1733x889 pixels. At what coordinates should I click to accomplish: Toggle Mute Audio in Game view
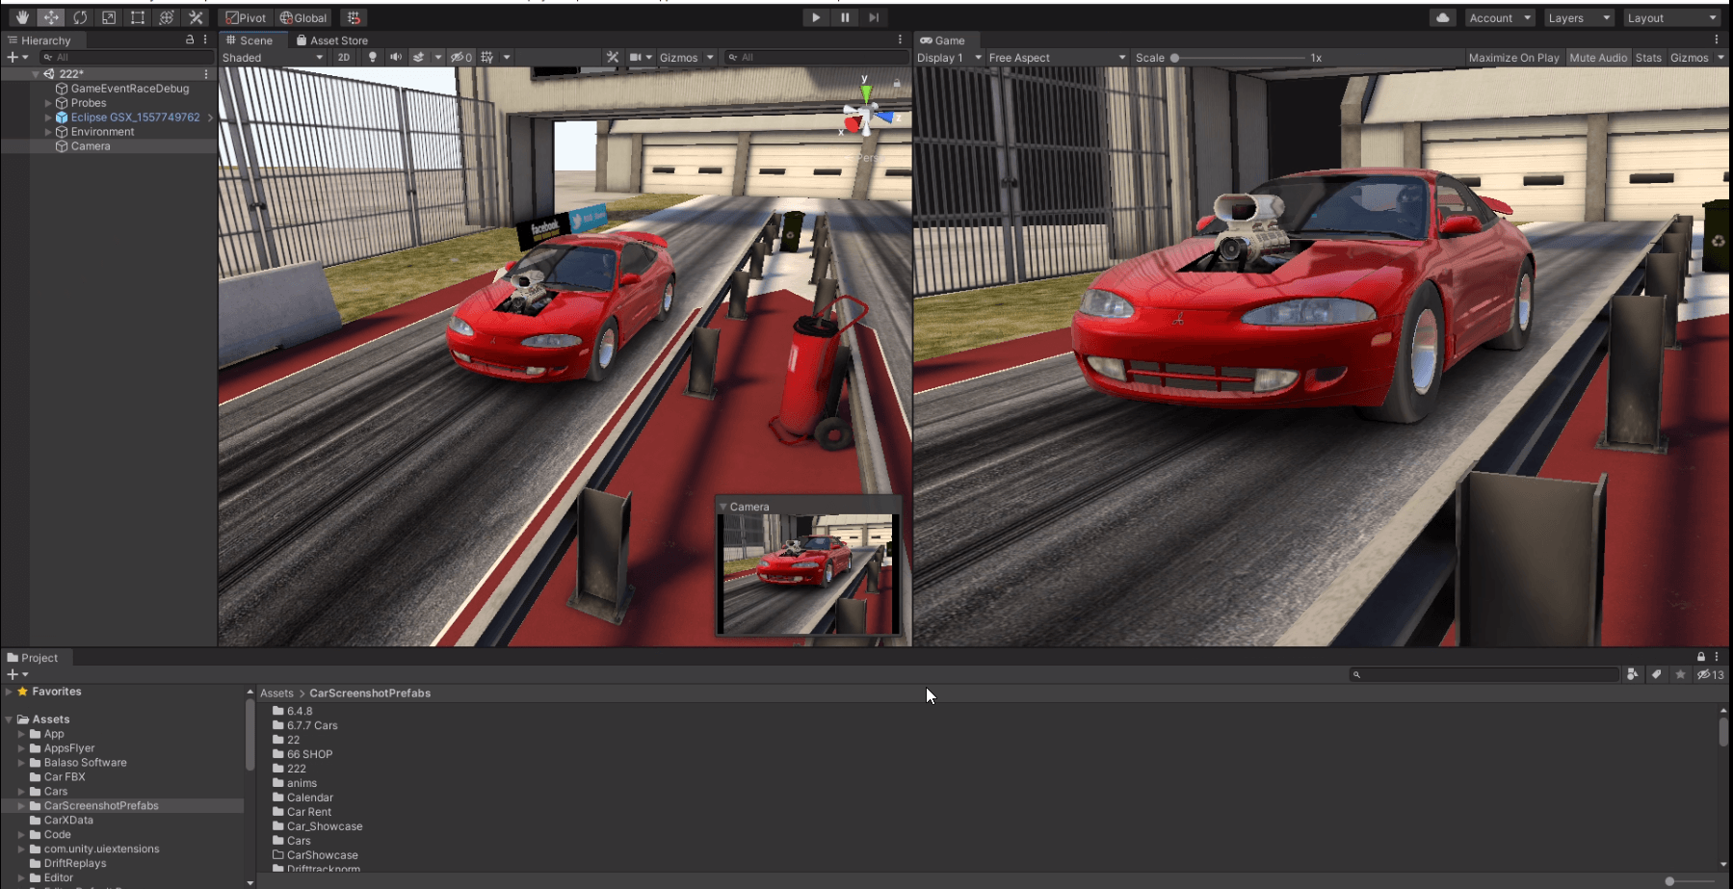pyautogui.click(x=1597, y=58)
